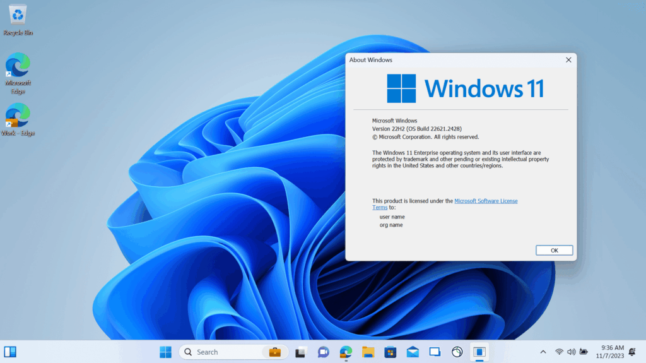Viewport: 646px width, 363px height.
Task: Open the Microsoft Software License Terms link
Action: 486,201
